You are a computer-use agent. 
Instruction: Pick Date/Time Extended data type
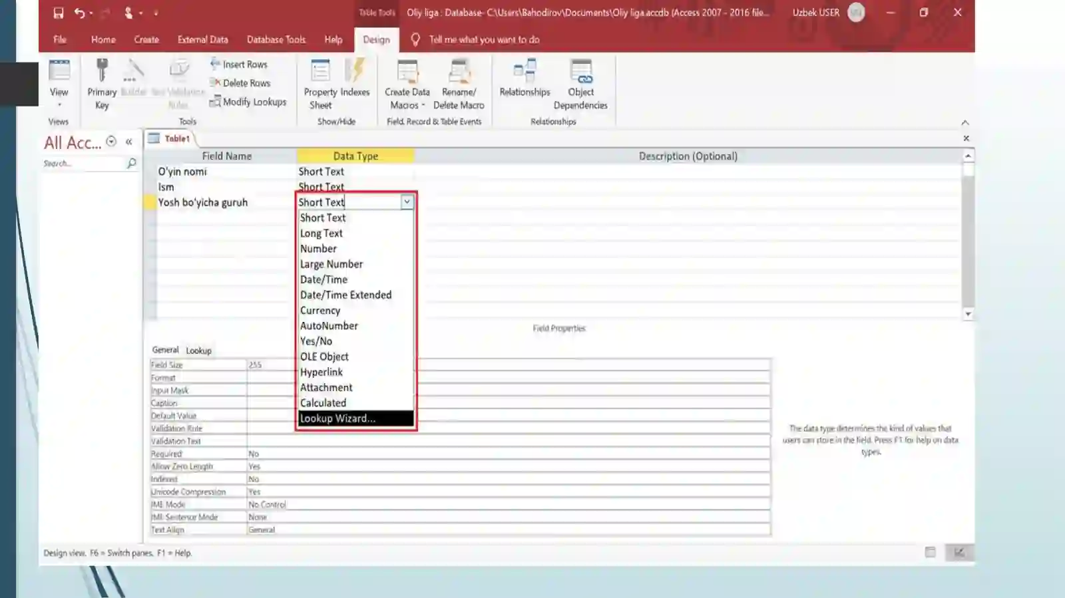[x=355, y=295]
